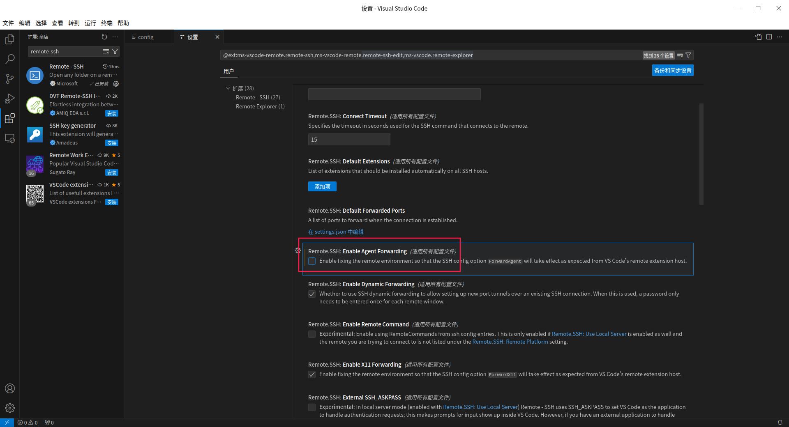Enable the Agent Forwarding checkbox
This screenshot has width=789, height=427.
(312, 261)
